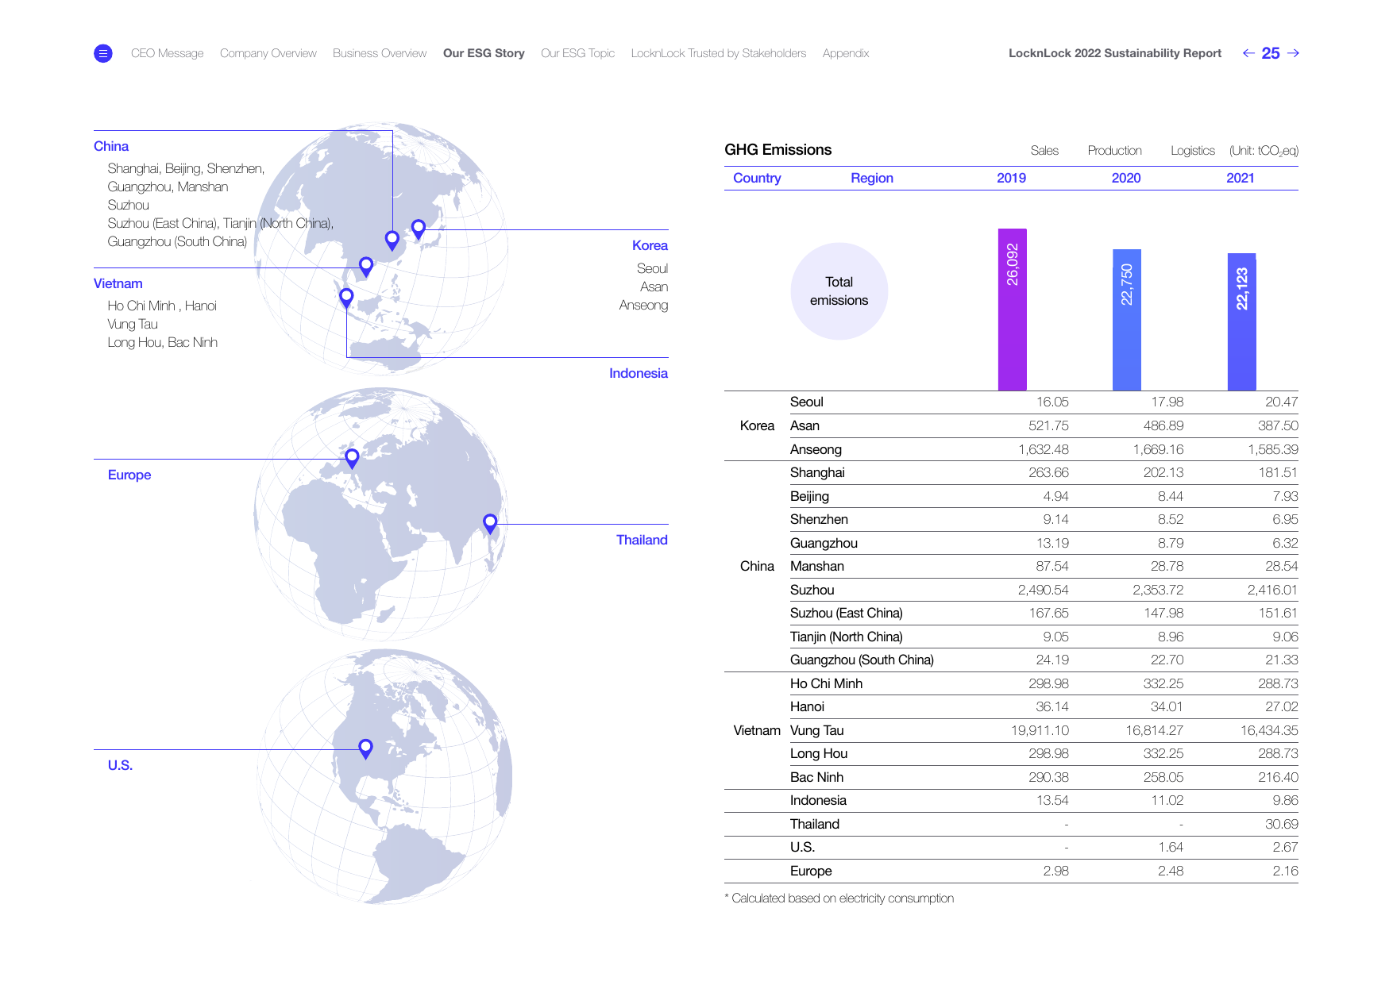Go to previous page with left arrow
This screenshot has width=1393, height=985.
click(1248, 53)
